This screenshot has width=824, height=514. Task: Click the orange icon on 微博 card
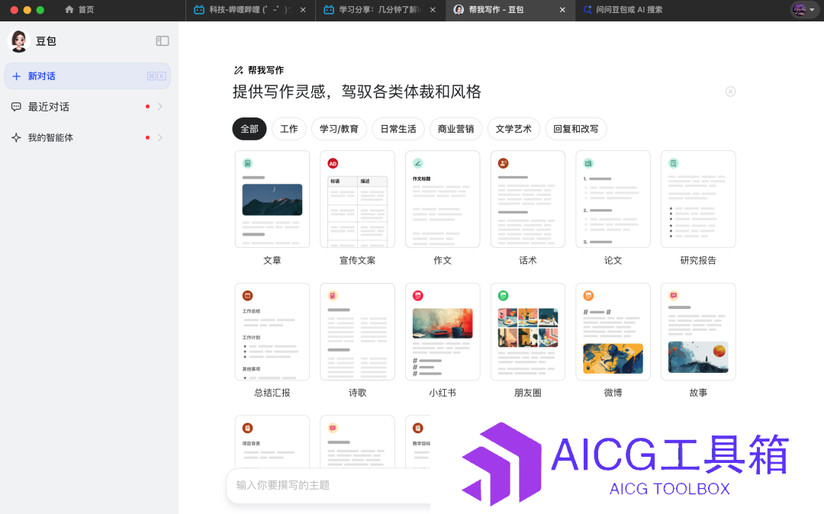[588, 296]
